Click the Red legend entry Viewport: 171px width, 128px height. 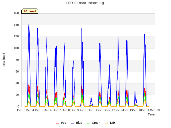coord(61,123)
